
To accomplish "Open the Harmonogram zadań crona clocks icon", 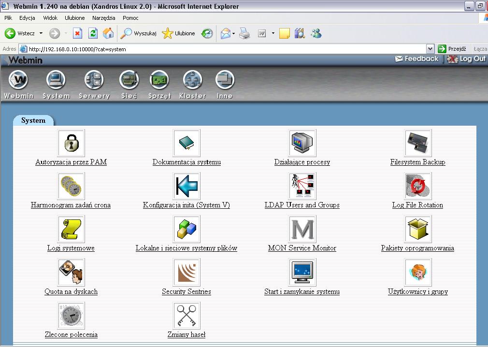I will [72, 186].
